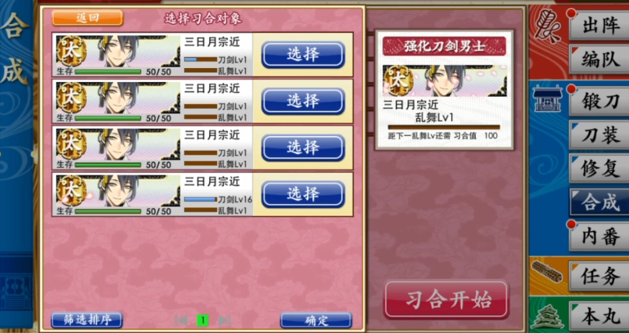
Task: Click the next page arrow icon
Action: (x=225, y=320)
